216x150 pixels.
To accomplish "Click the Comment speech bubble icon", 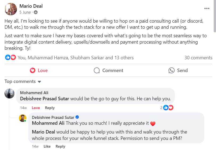I will pos(97,70).
